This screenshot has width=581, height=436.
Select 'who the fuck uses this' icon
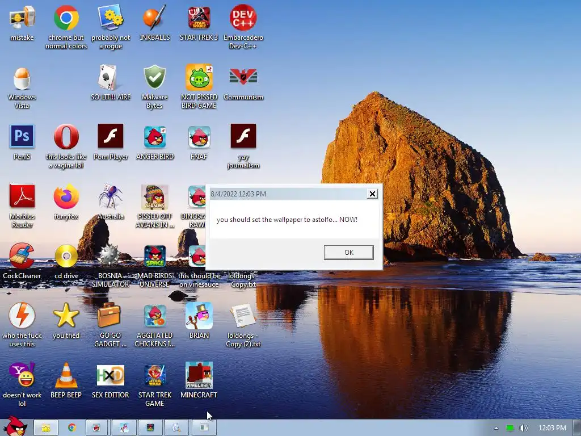tap(22, 325)
